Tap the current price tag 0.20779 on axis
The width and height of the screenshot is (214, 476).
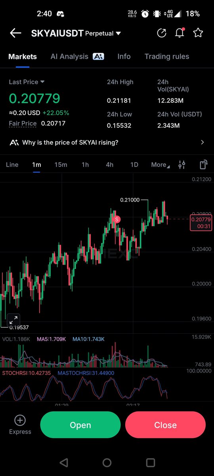click(201, 222)
